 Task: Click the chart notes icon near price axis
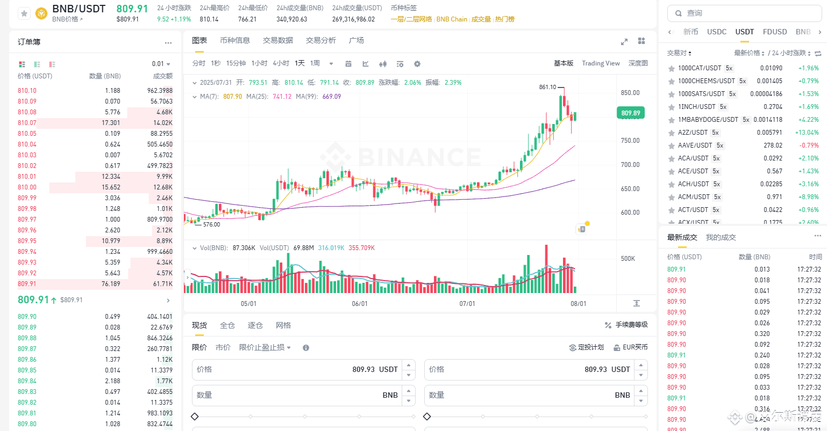pyautogui.click(x=582, y=229)
